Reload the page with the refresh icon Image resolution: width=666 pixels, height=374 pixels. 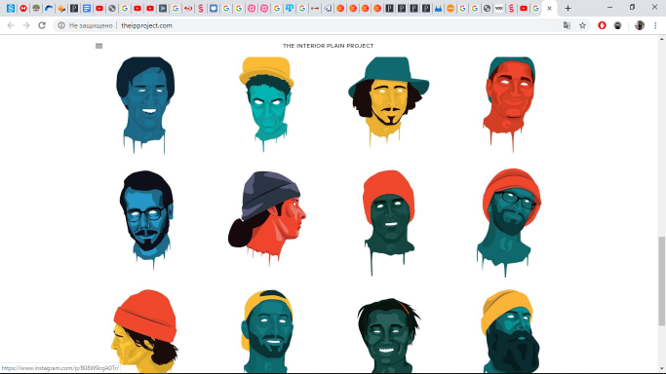(x=42, y=25)
